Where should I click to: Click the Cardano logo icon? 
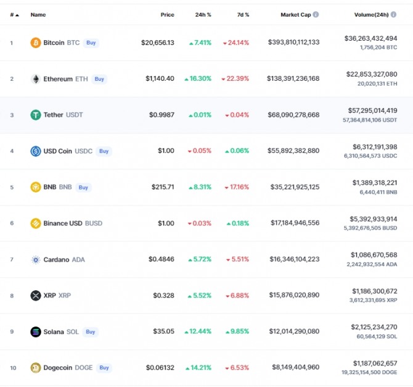(36, 260)
